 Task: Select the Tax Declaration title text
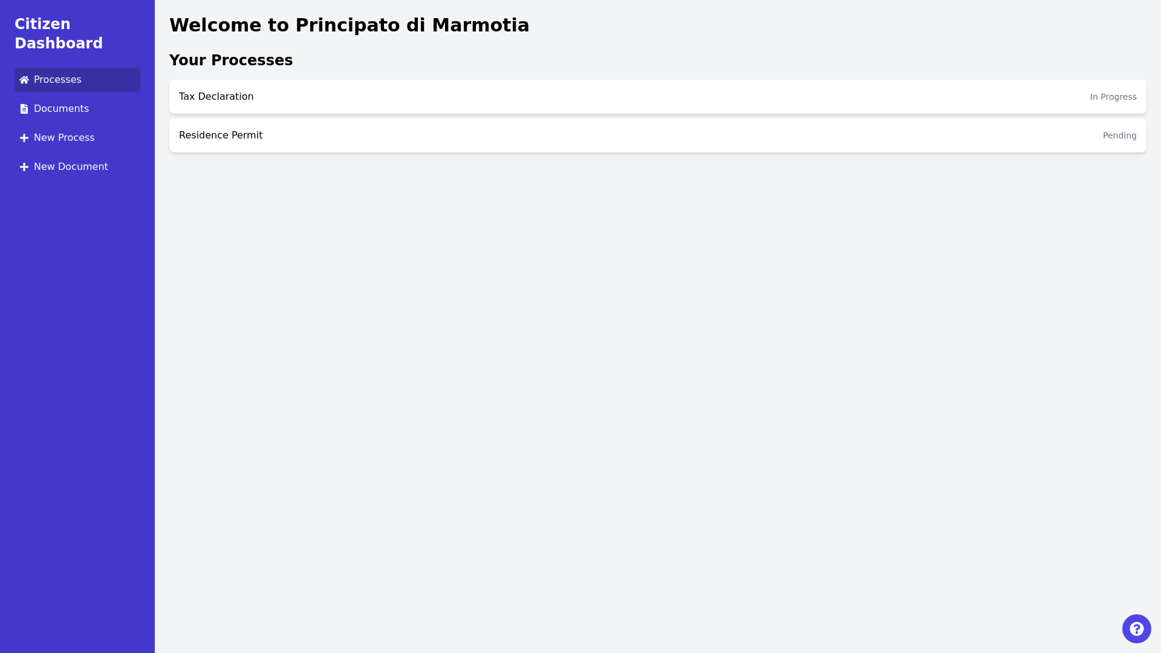[x=216, y=97]
